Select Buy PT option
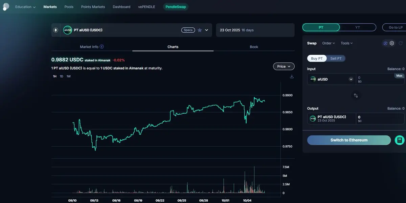This screenshot has width=406, height=203. tap(317, 58)
